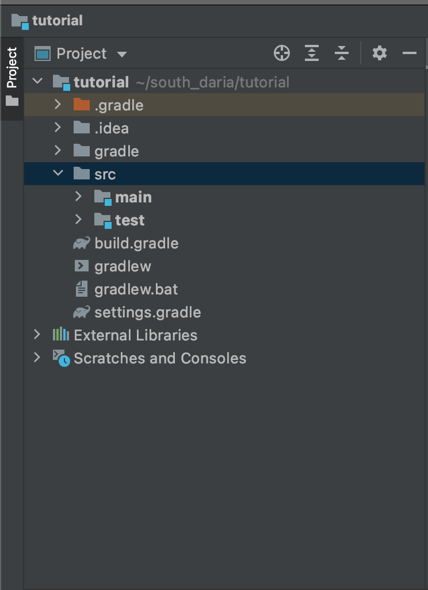This screenshot has width=428, height=590.
Task: Select the gradlew.bat file
Action: 136,289
